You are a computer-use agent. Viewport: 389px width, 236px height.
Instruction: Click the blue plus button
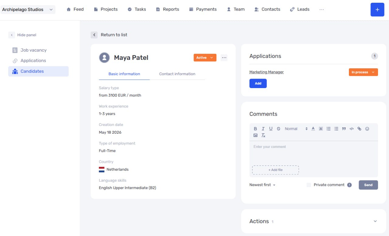[x=377, y=9]
